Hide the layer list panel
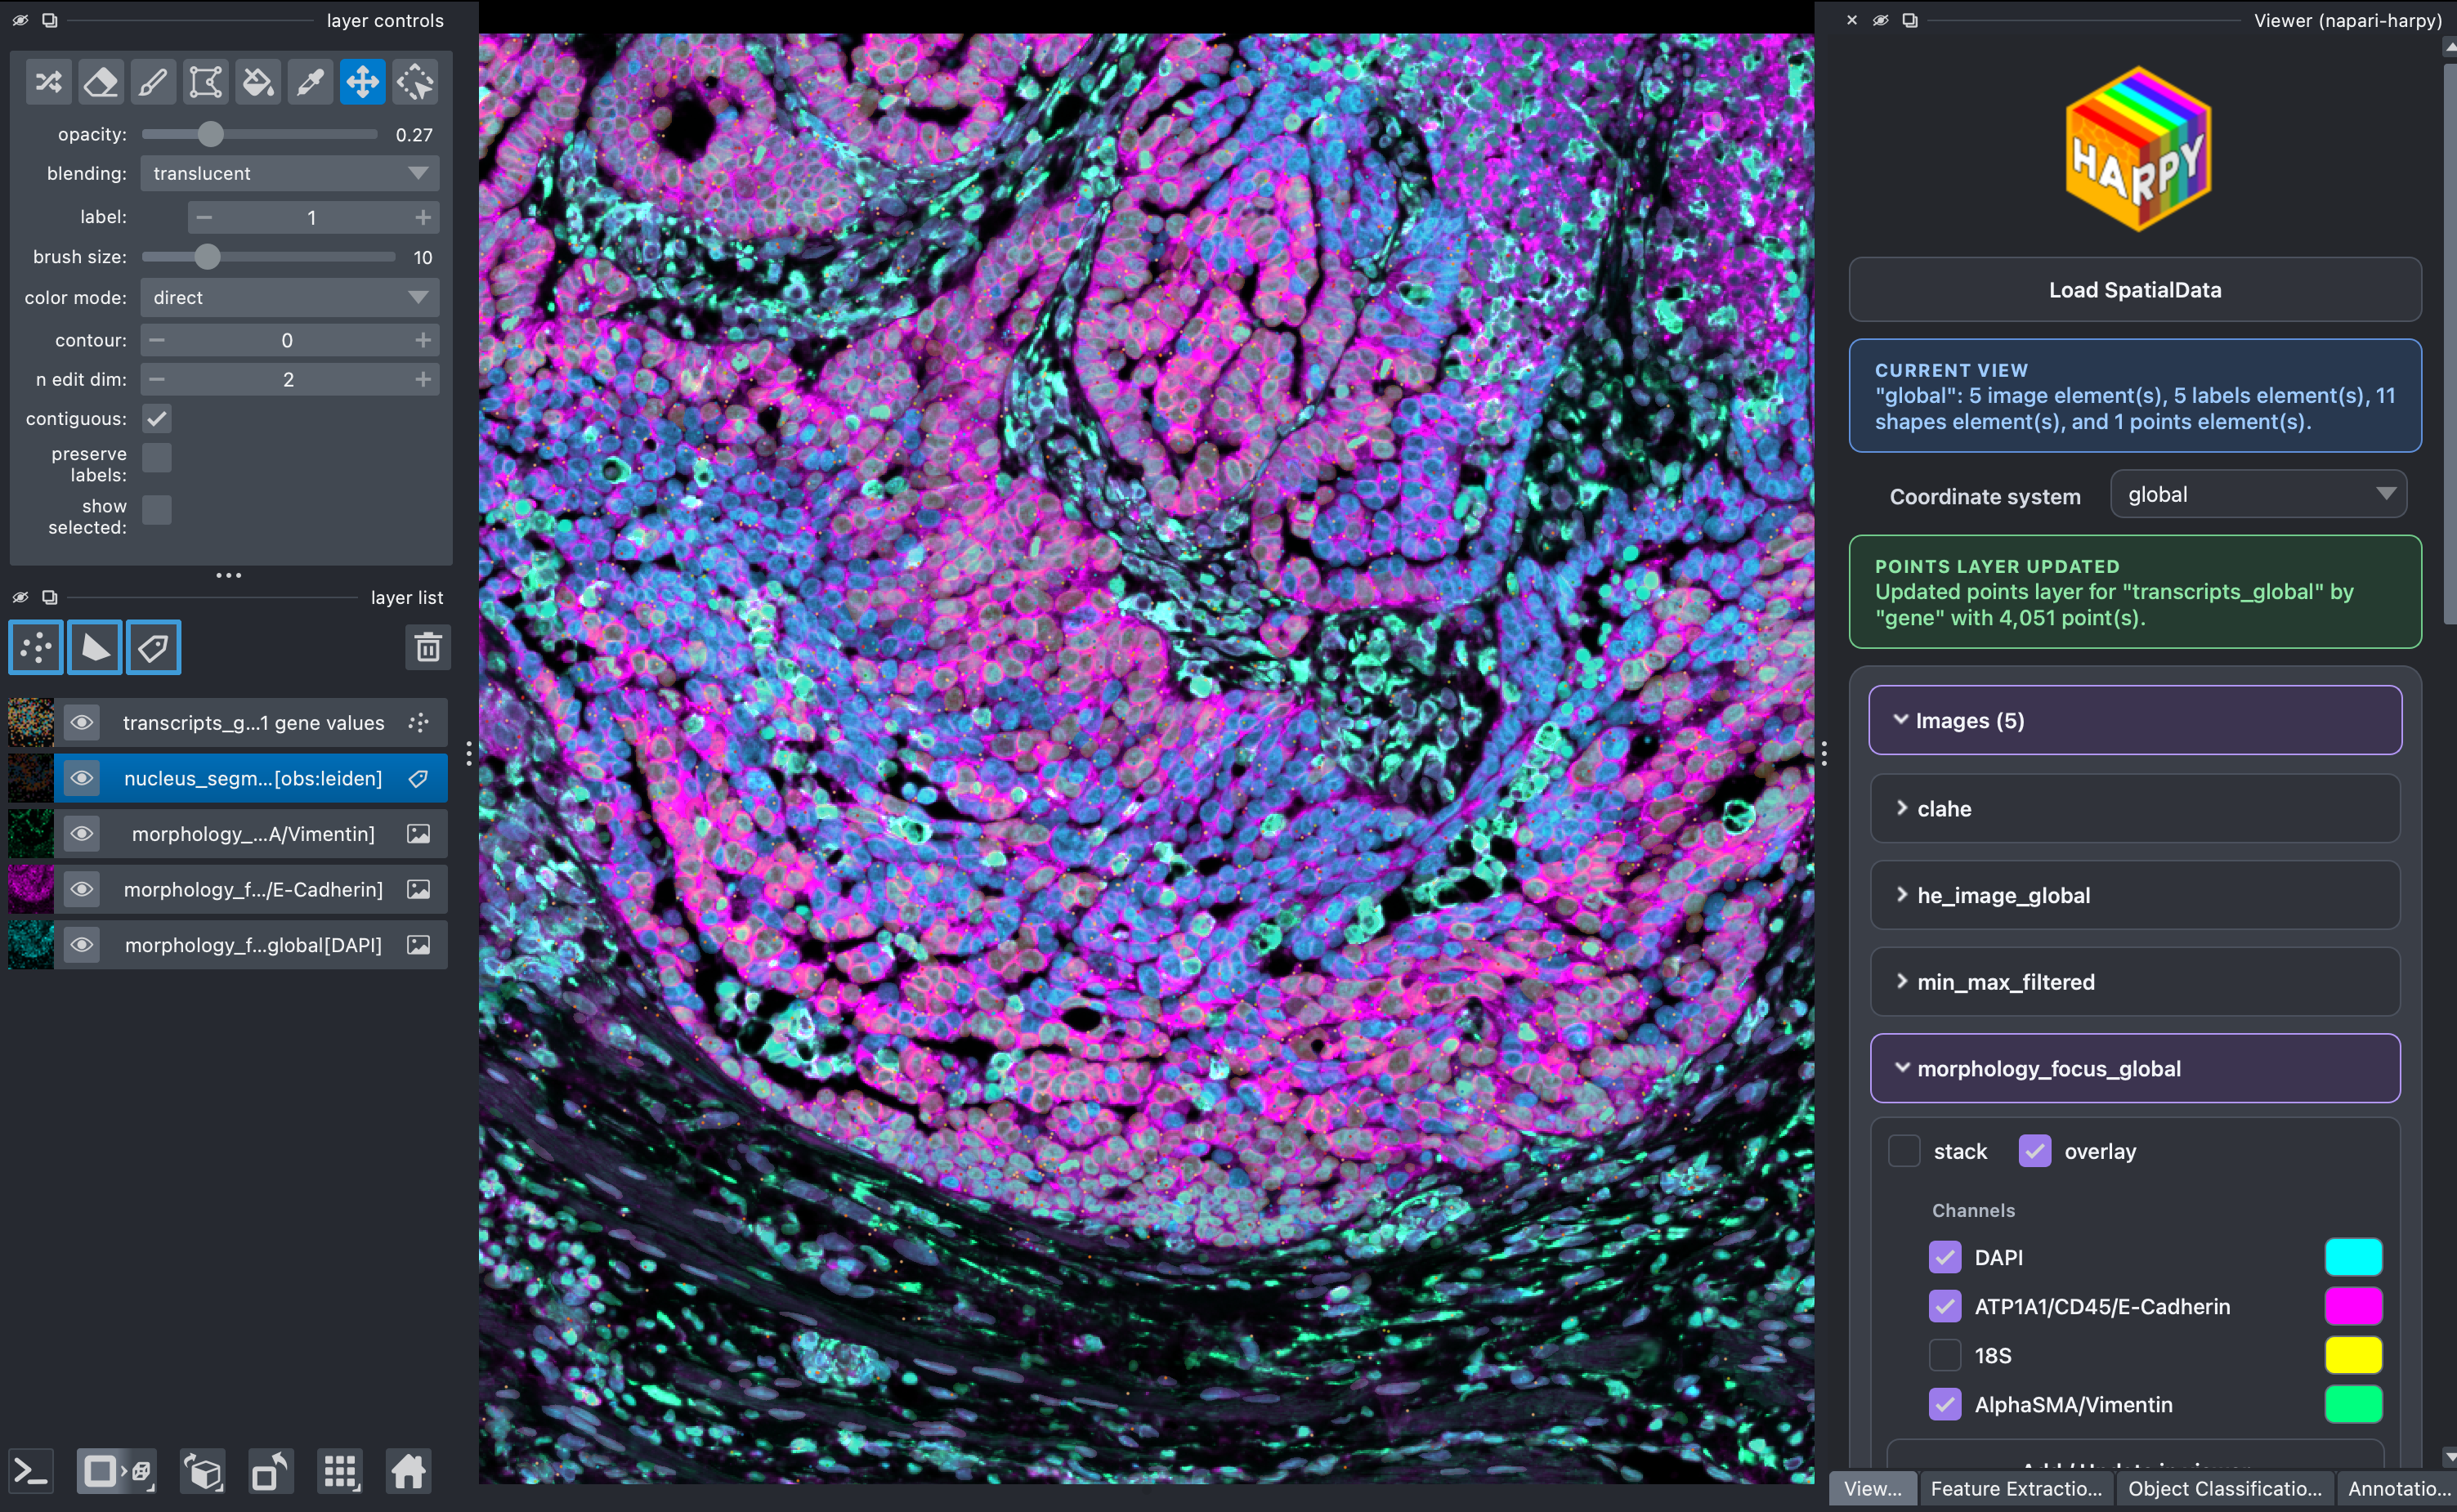Viewport: 2457px width, 1512px height. tap(20, 597)
